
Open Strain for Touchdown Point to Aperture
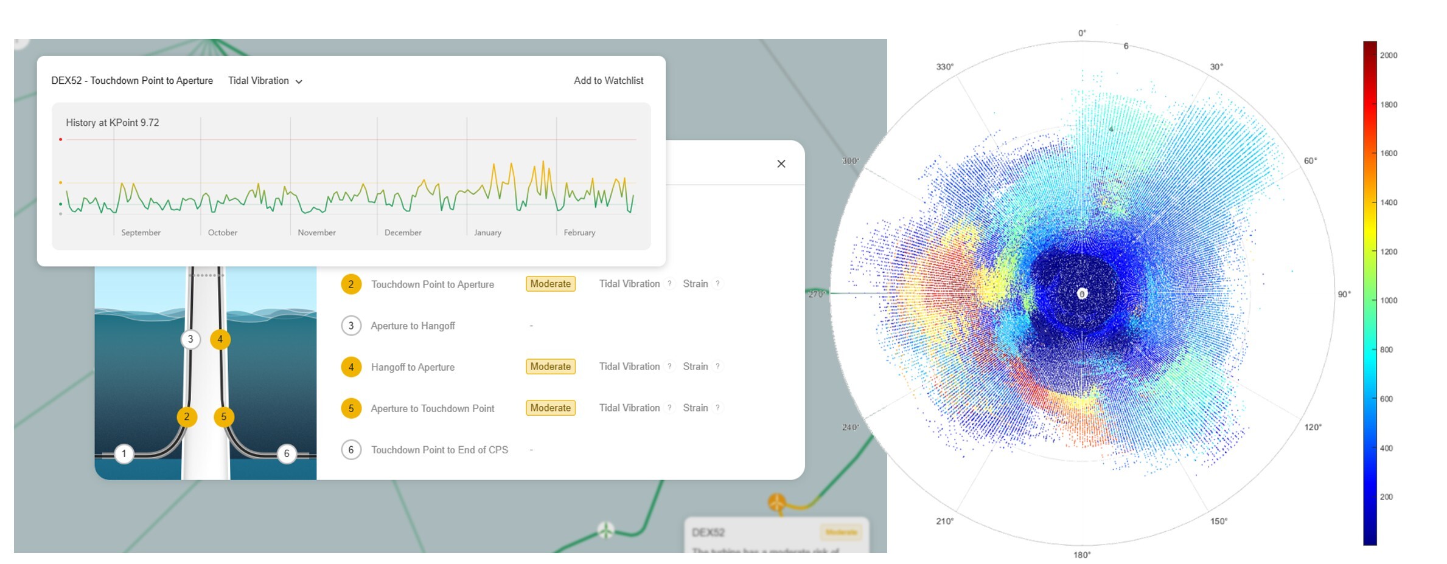click(695, 284)
